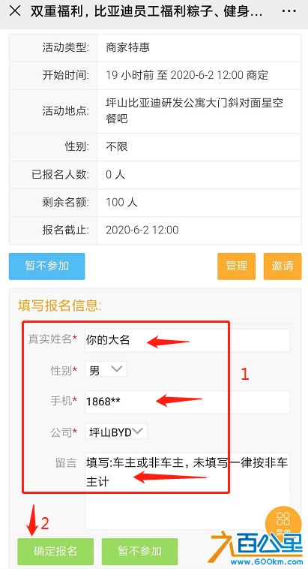Click the 填写报名信息 section heading
Viewport: 308px width, 569px height.
[x=59, y=306]
